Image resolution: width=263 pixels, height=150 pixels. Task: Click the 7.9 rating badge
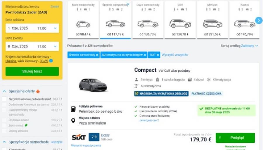click(x=94, y=137)
